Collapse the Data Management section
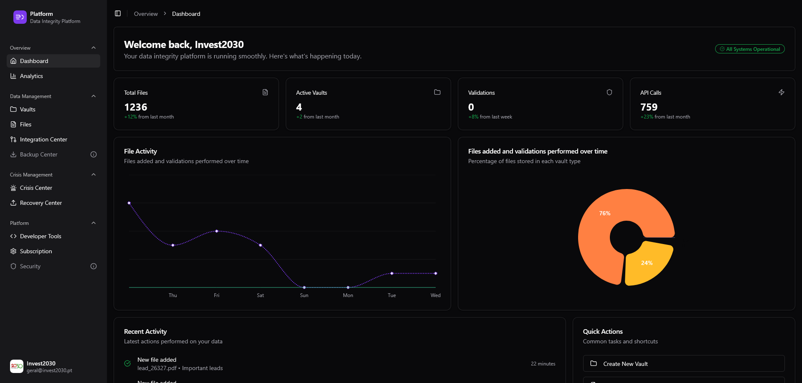Viewport: 802px width, 383px height. 93,96
